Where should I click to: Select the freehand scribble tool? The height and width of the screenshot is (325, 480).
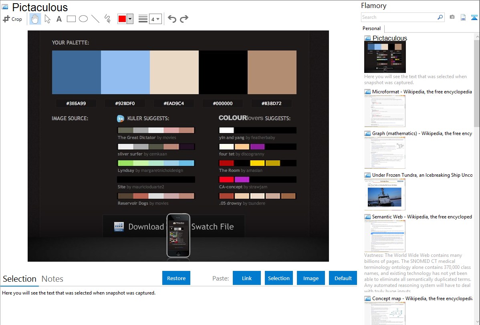click(107, 19)
